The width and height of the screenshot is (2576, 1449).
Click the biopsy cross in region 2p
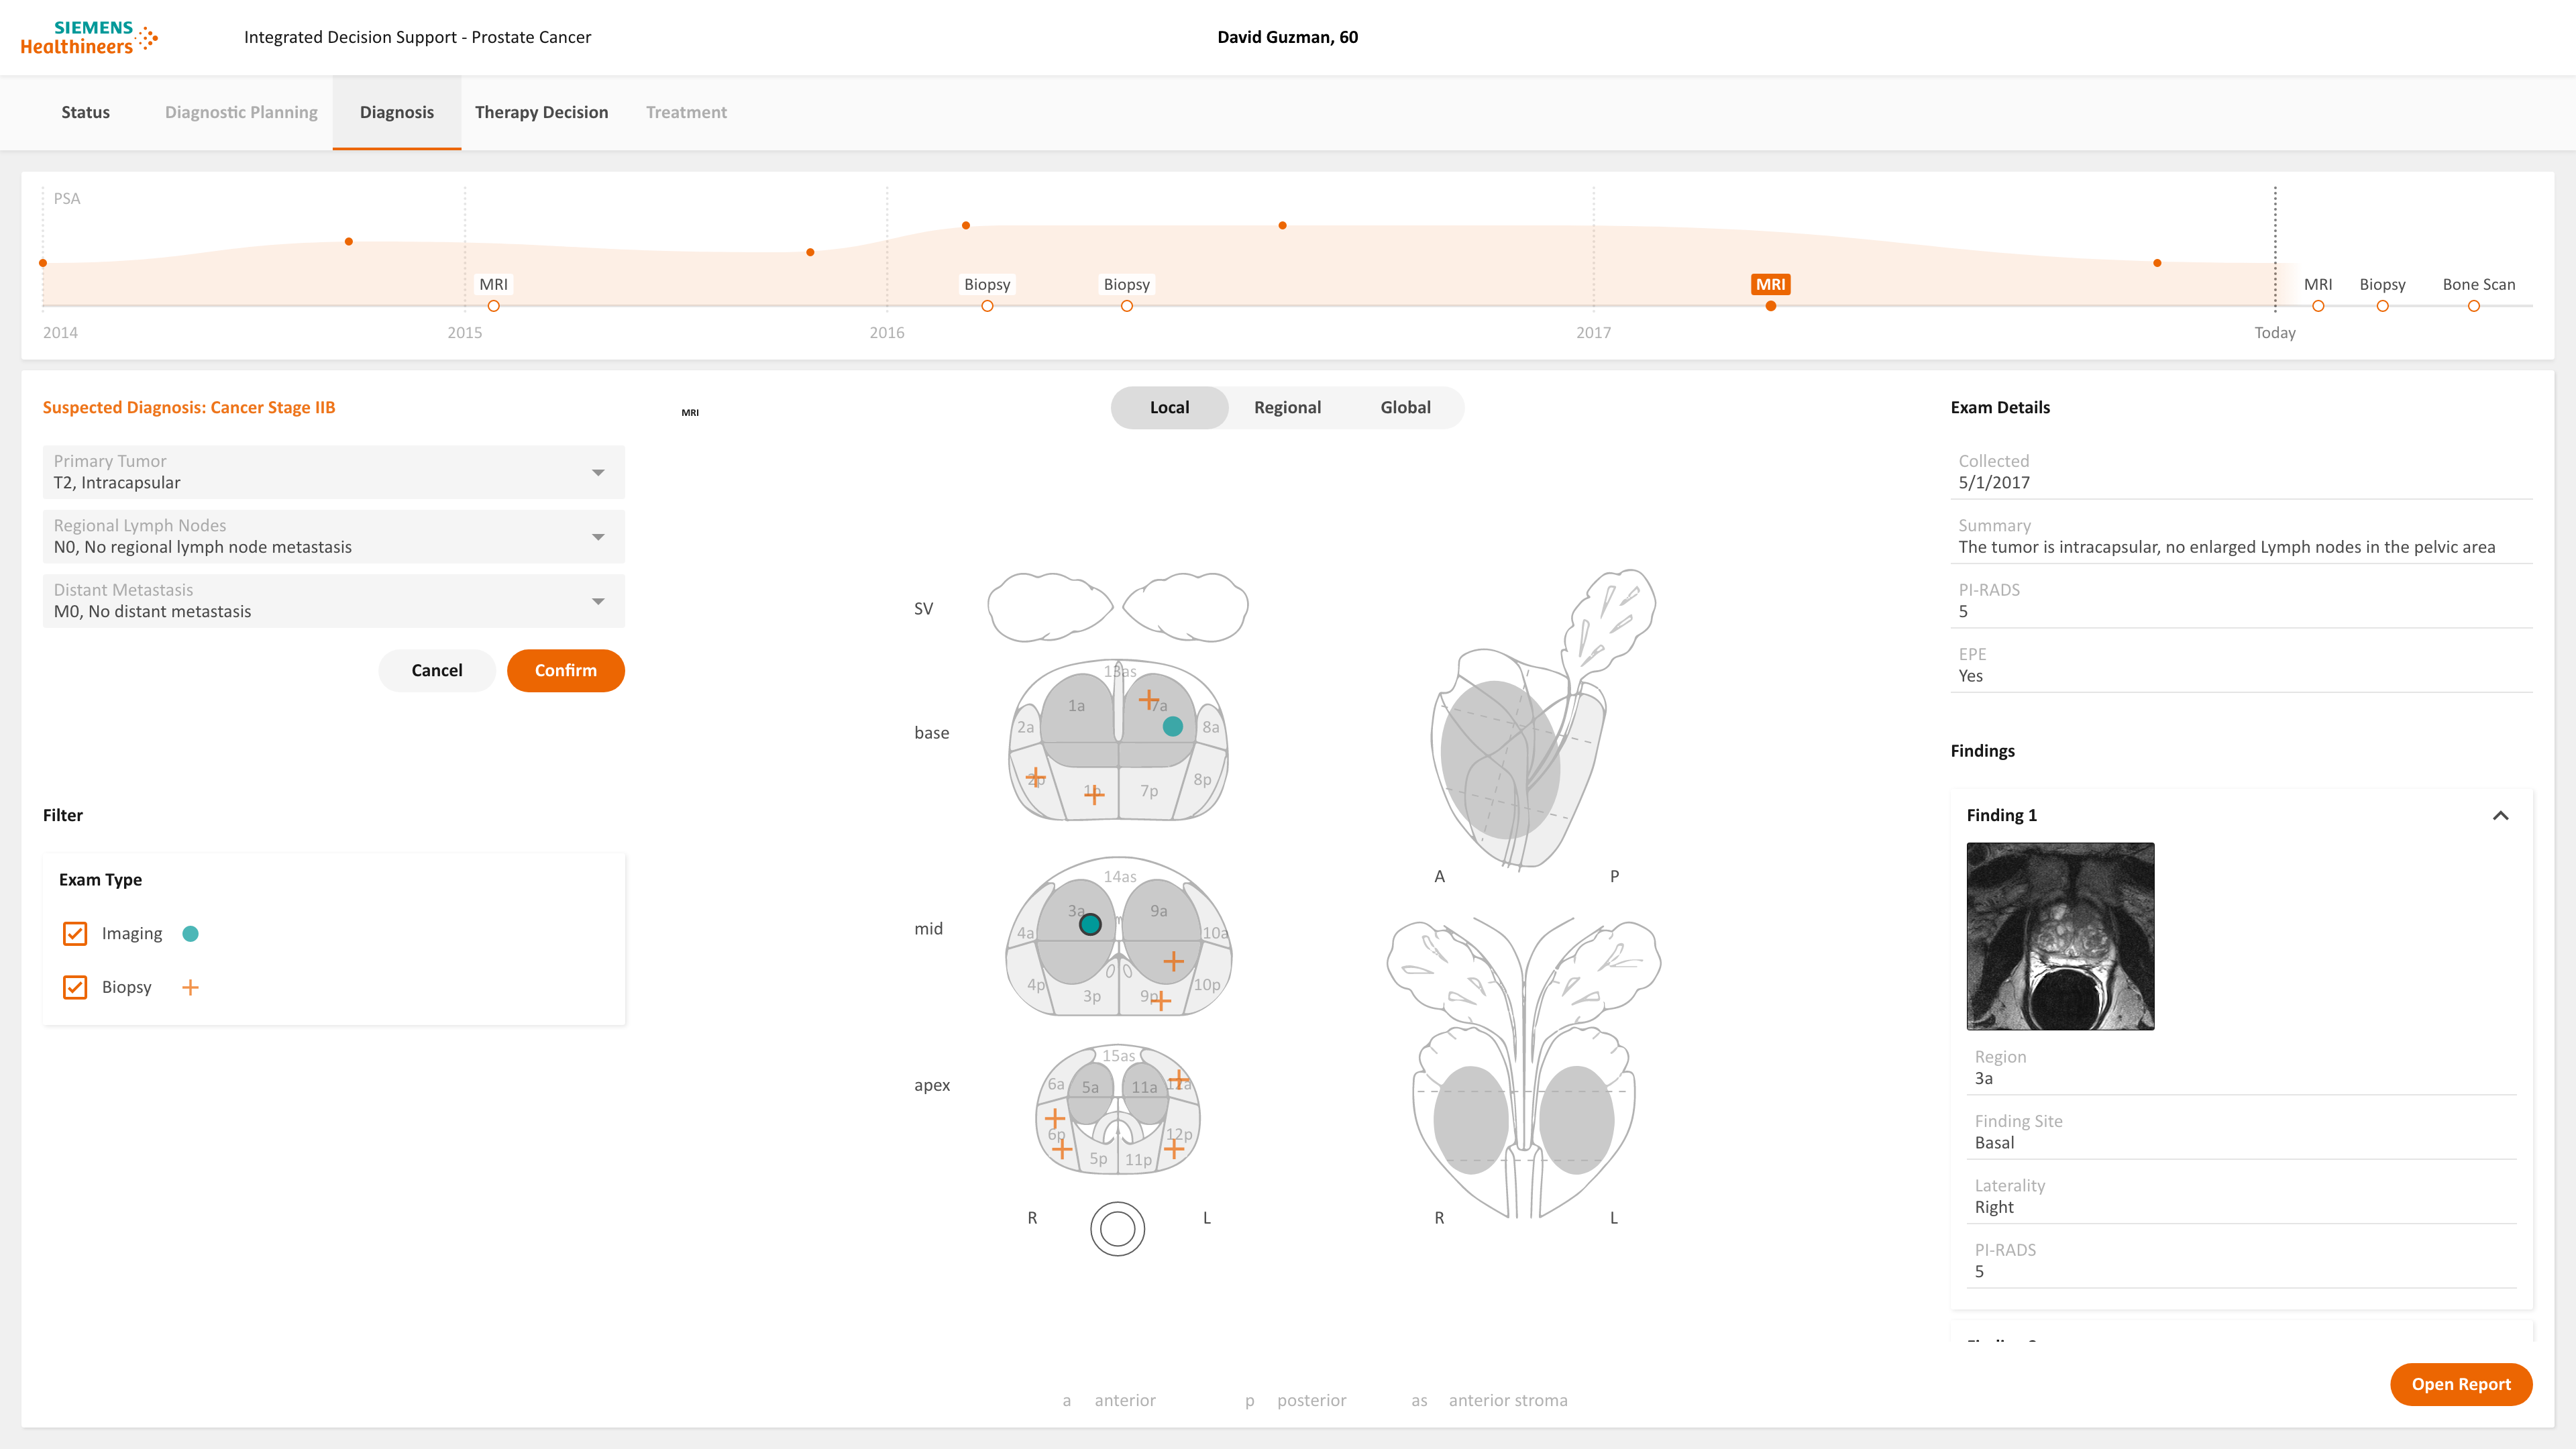click(1036, 777)
